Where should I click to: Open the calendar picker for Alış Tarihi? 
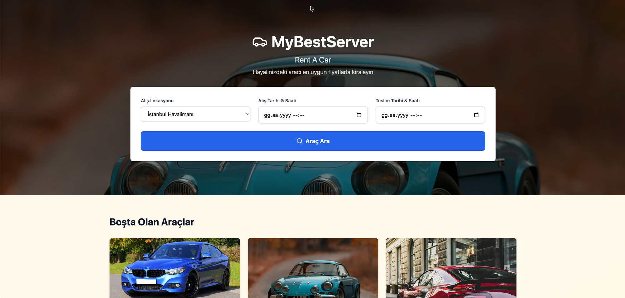click(x=359, y=115)
